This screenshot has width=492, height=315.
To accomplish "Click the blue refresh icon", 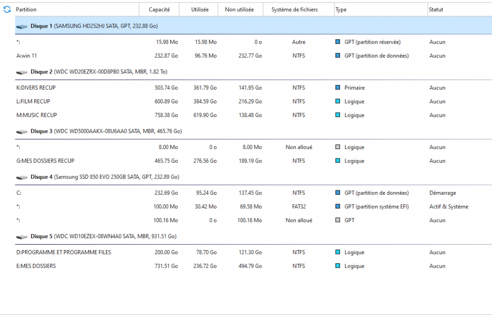I will 7,9.
